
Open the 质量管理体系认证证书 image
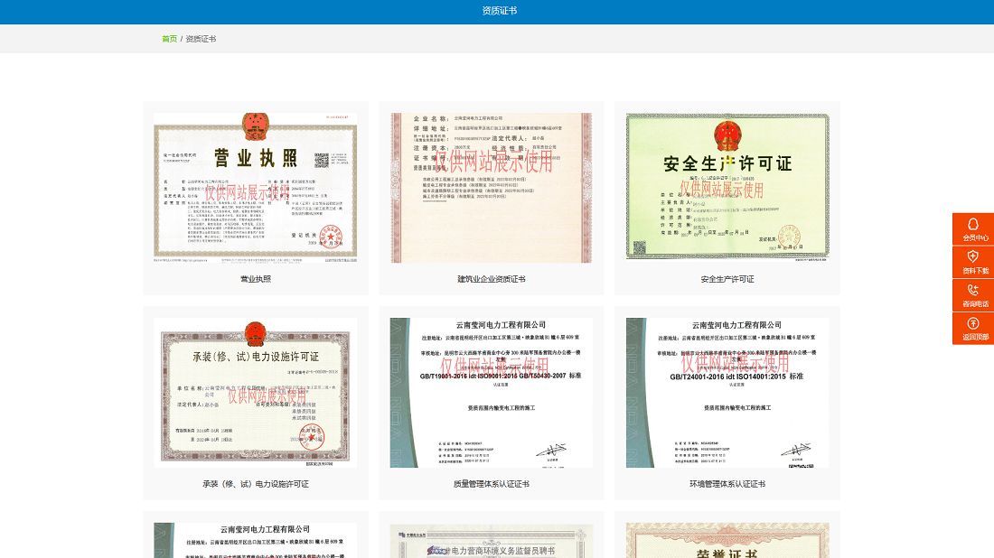(x=492, y=393)
